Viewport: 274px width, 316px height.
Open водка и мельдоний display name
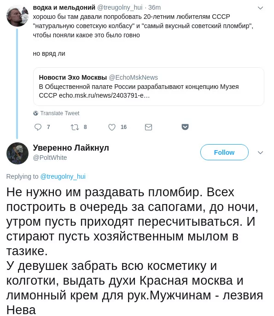pos(64,7)
